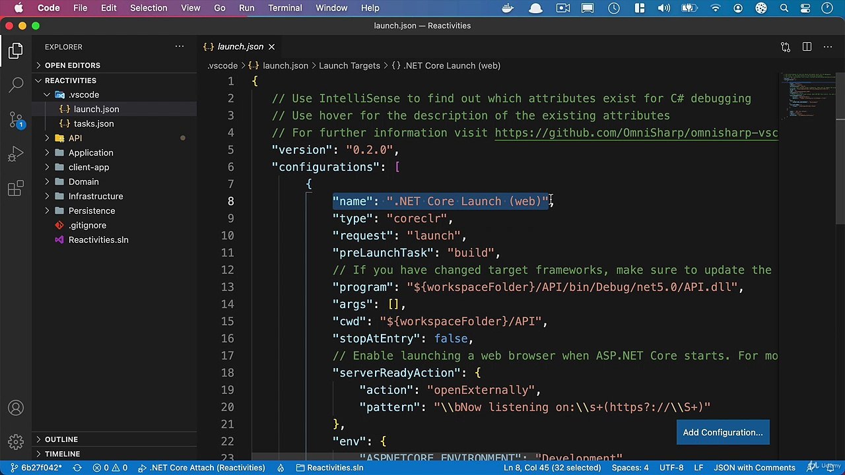Open Explorer more actions ellipsis
This screenshot has height=475, width=845.
180,47
